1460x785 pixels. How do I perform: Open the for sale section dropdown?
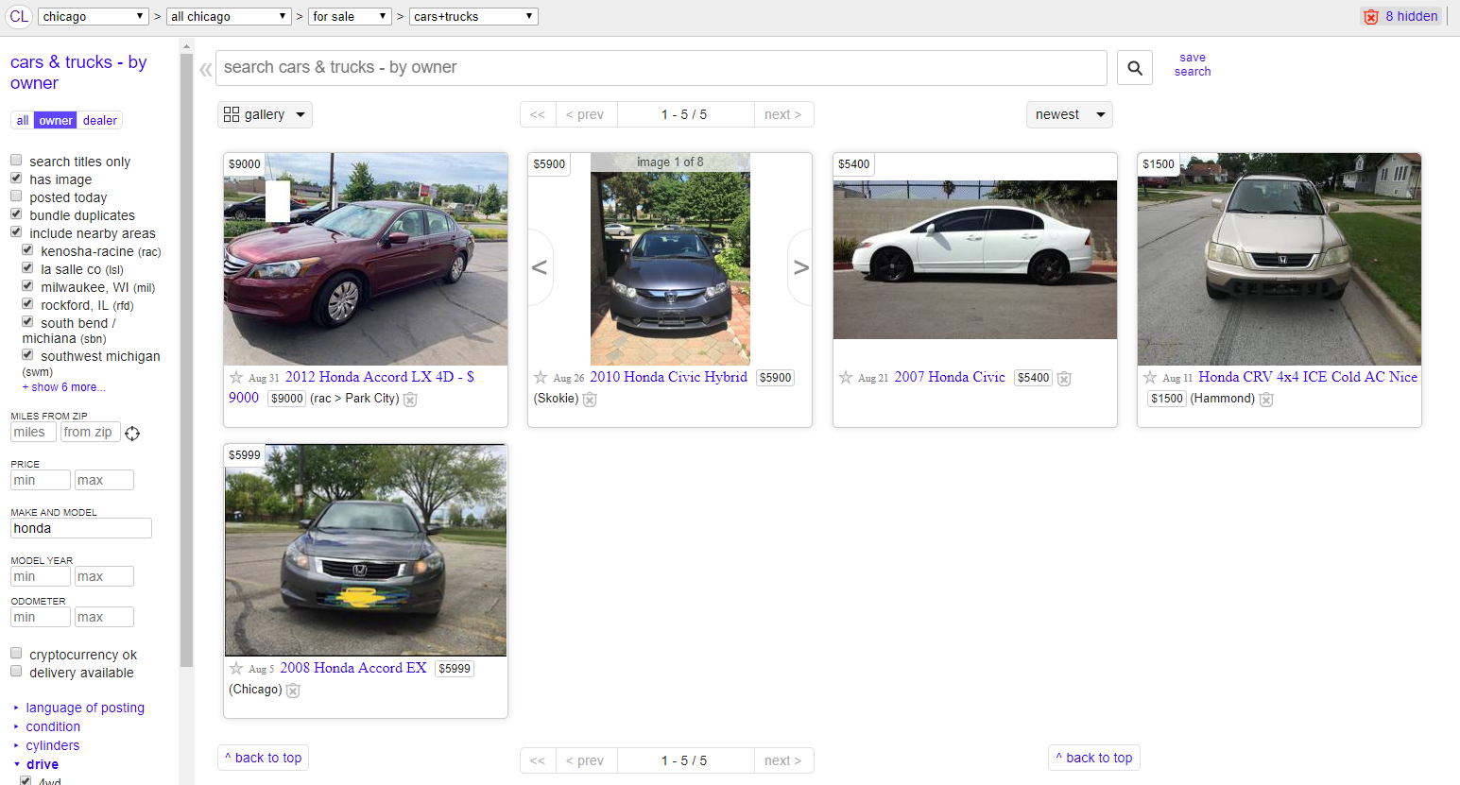351,16
